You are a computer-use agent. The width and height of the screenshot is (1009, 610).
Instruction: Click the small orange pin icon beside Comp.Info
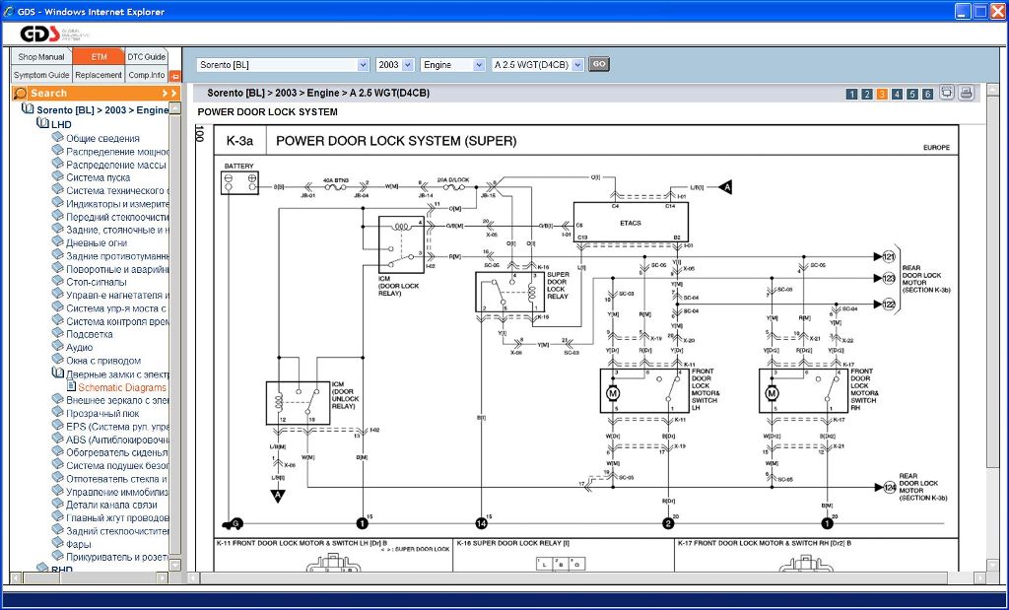175,75
